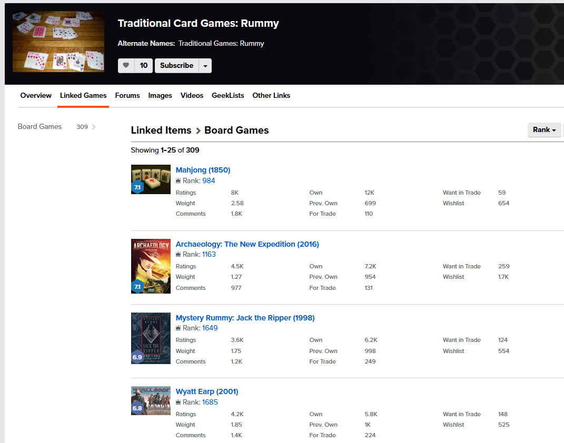Click Archaeology rank 1163 link
The image size is (564, 443).
point(209,254)
